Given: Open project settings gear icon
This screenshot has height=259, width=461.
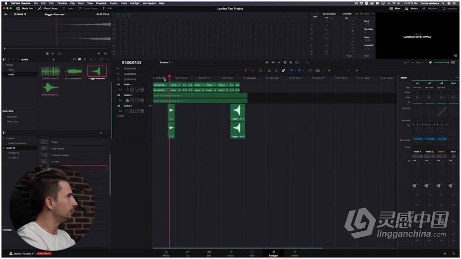Looking at the screenshot, I should 454,254.
